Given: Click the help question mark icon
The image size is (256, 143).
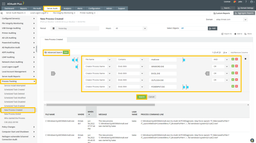Looking at the screenshot, I should point(246,2).
